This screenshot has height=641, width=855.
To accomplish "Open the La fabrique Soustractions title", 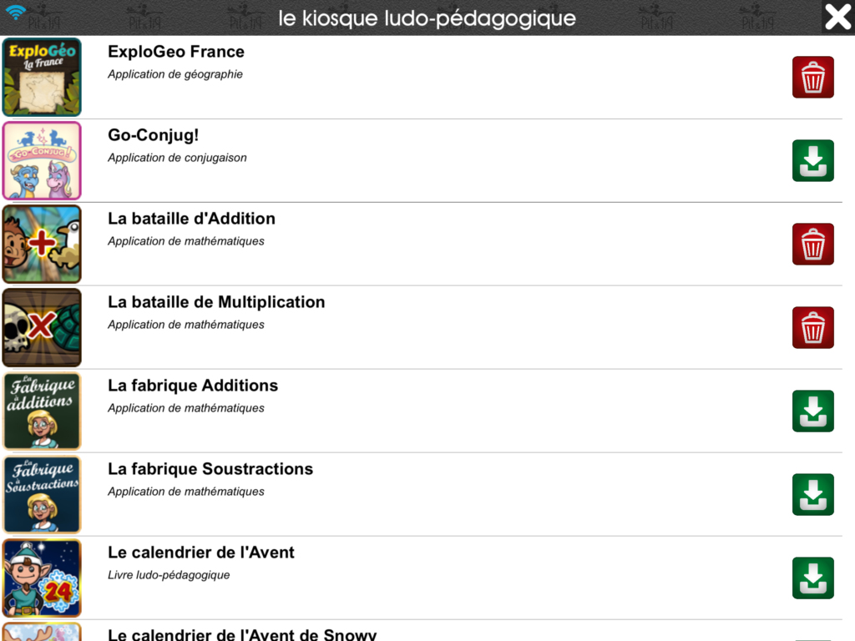I will (x=210, y=469).
